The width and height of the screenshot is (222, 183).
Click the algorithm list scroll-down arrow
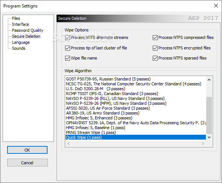pos(209,137)
